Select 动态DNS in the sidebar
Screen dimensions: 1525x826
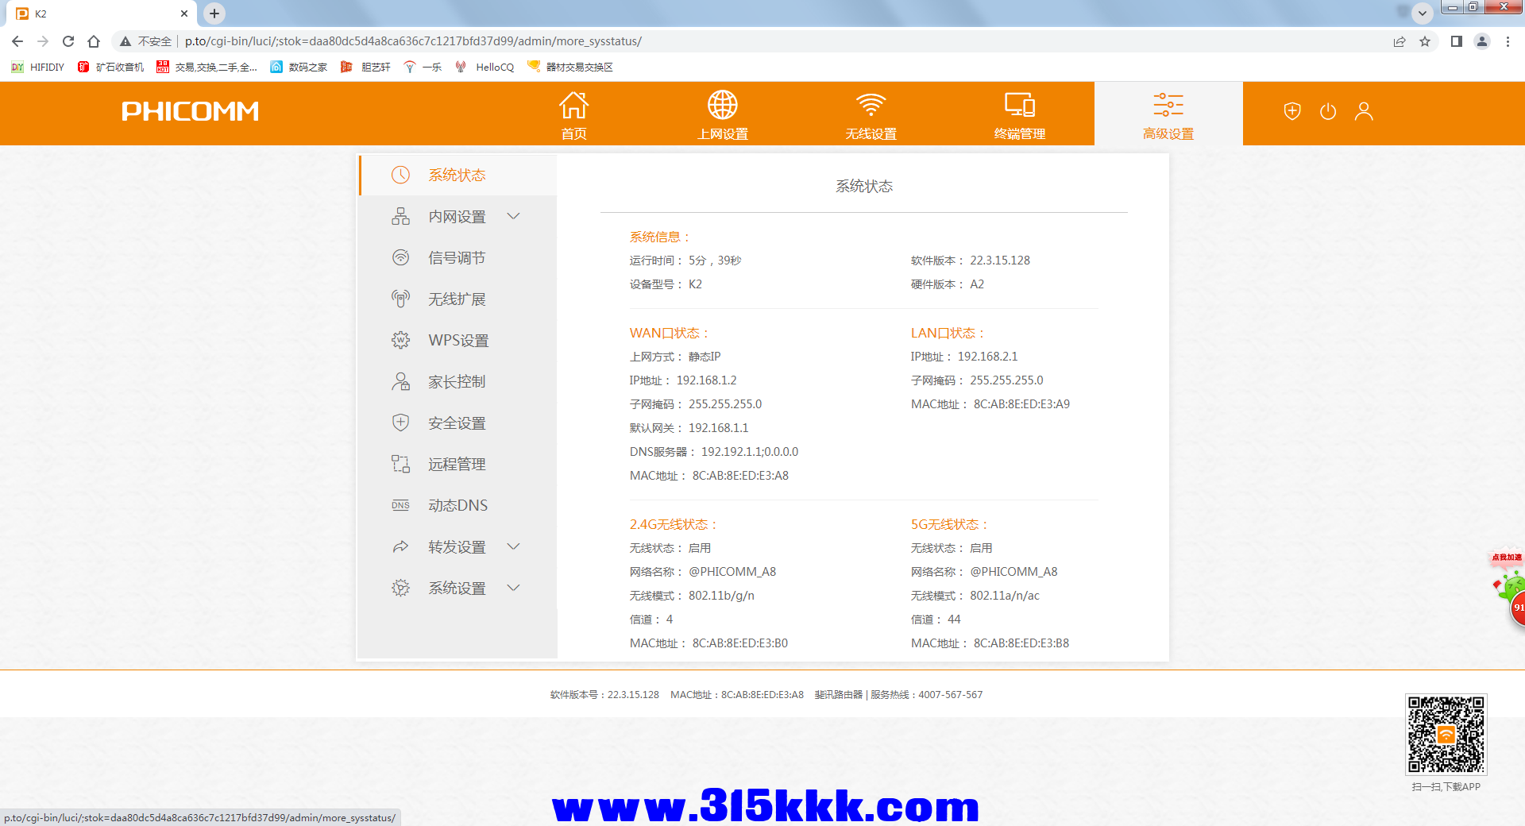click(458, 505)
